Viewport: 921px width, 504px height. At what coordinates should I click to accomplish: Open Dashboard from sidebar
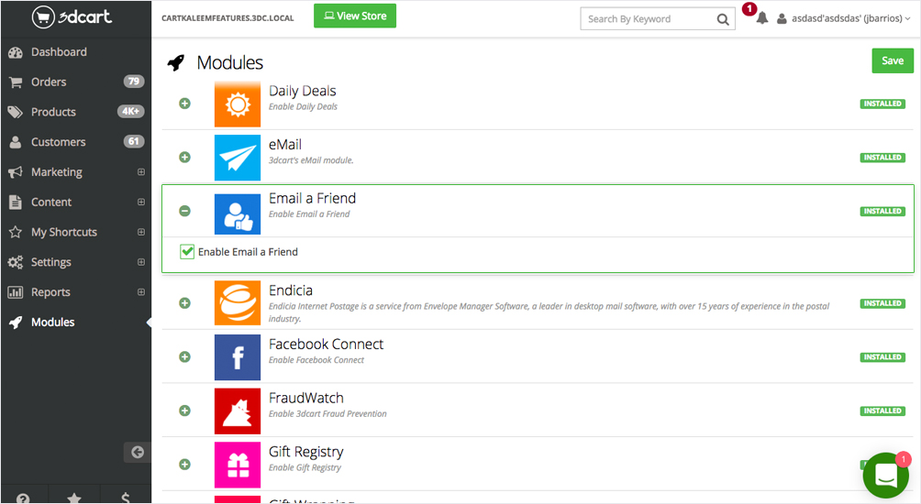coord(59,52)
